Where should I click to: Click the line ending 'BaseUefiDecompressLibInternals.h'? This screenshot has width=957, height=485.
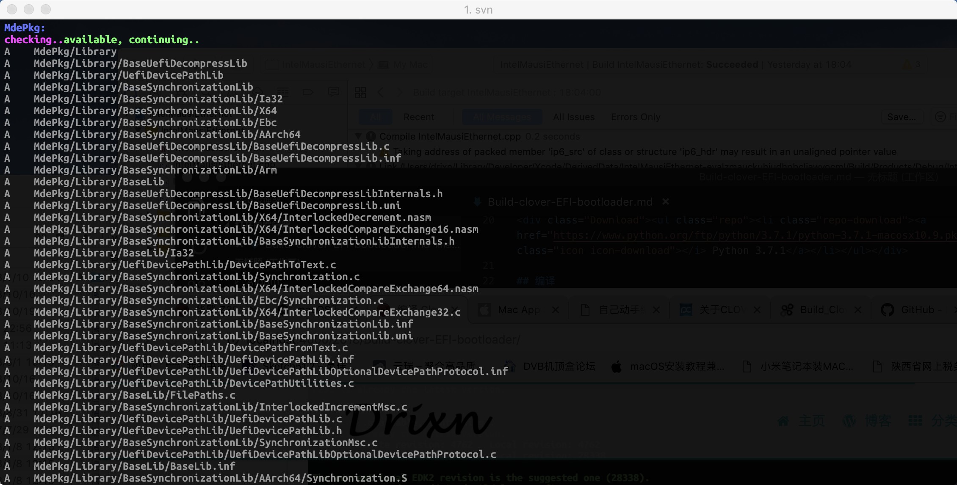point(238,194)
